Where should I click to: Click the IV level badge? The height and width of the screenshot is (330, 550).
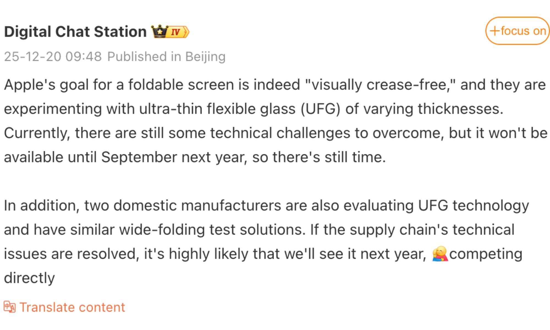pos(178,32)
